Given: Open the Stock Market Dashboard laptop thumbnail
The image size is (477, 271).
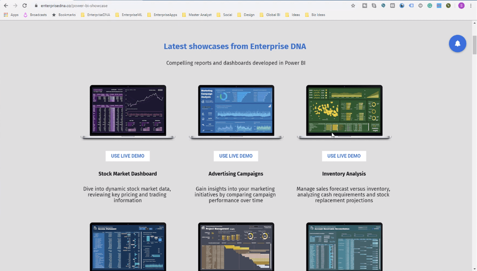Looking at the screenshot, I should tap(128, 112).
